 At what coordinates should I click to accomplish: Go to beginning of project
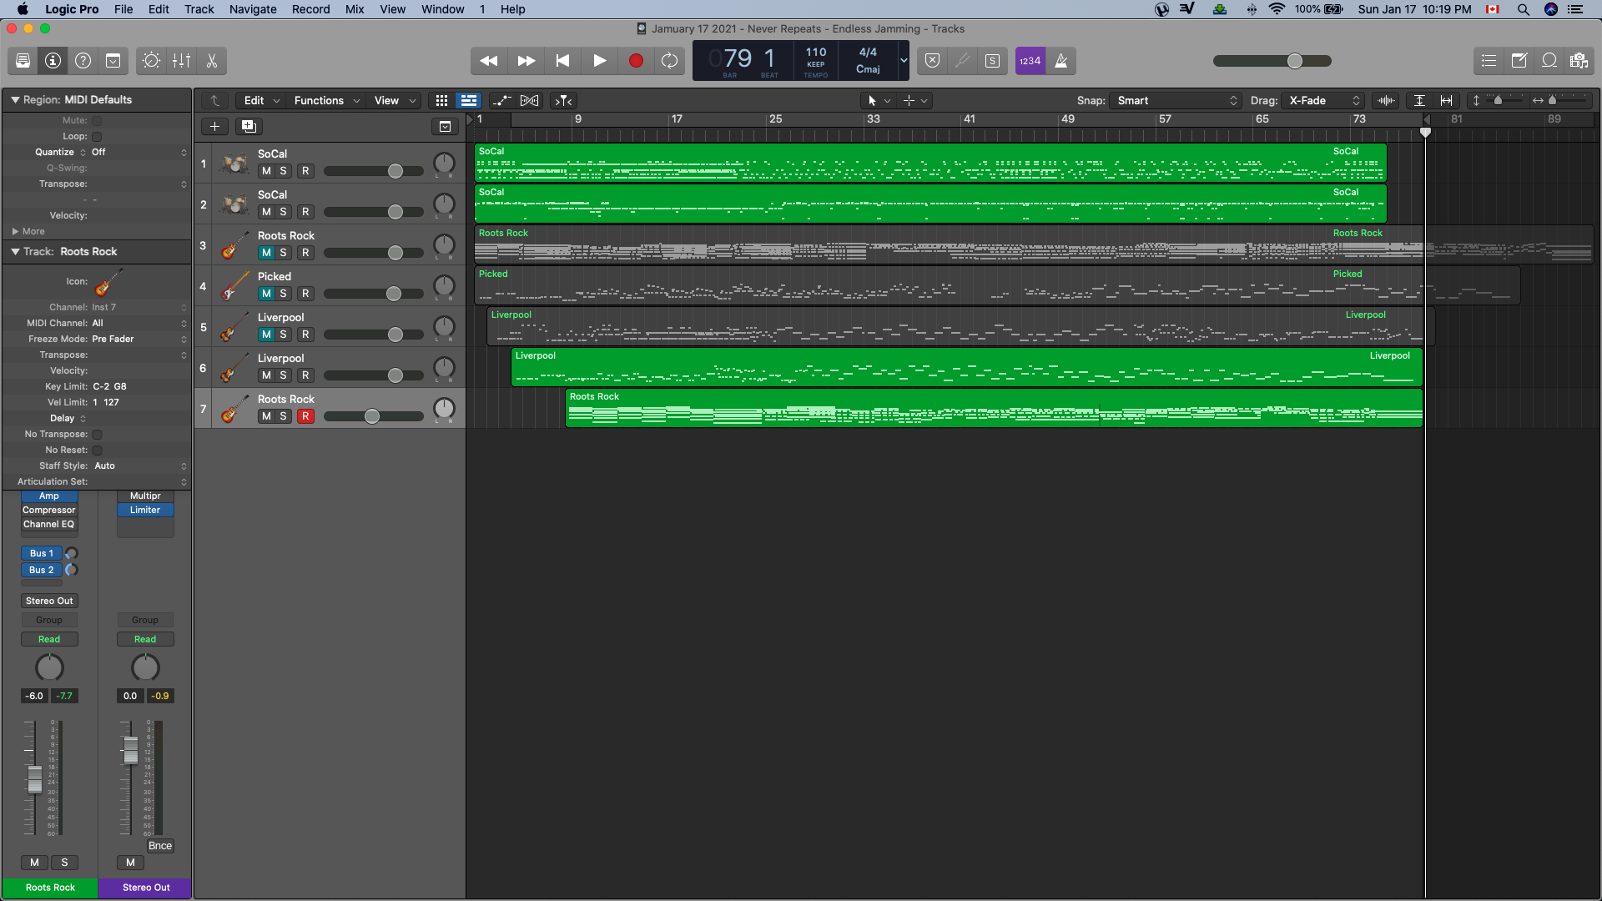[x=562, y=61]
